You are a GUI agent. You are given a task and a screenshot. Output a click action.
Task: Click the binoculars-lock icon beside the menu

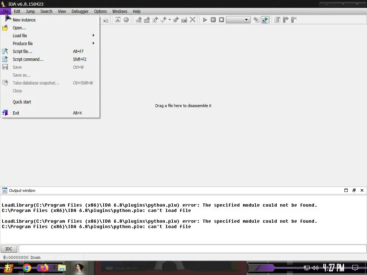click(106, 20)
